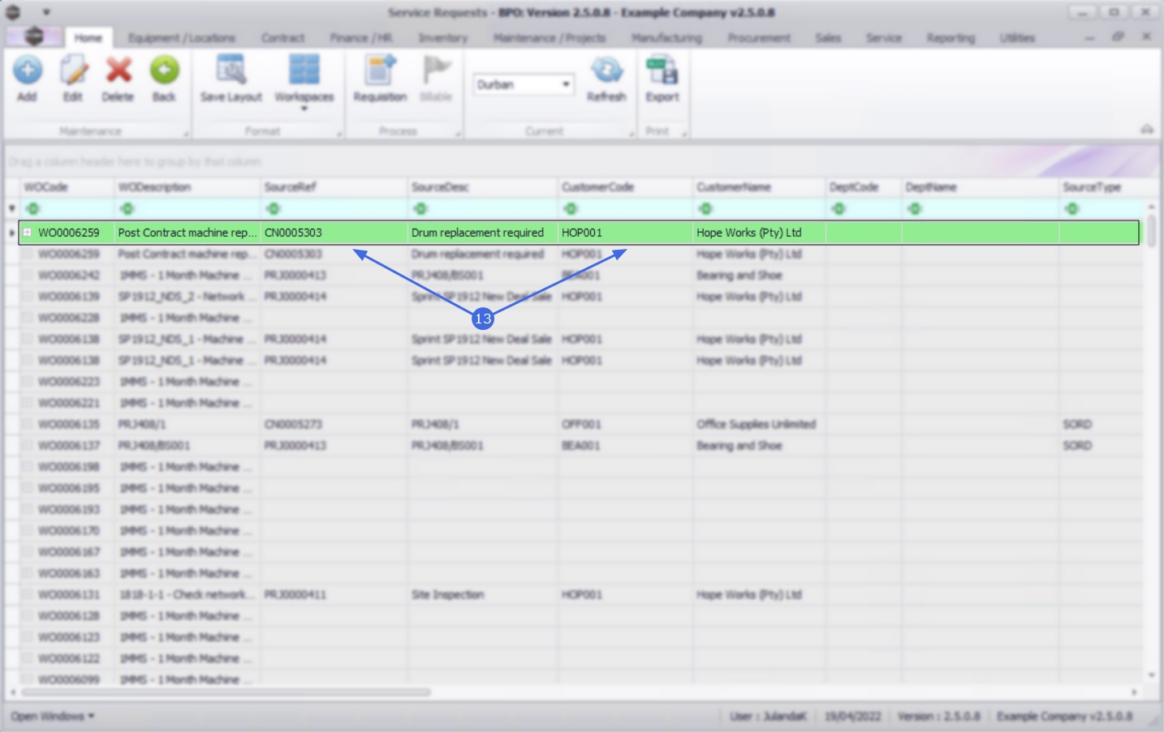Click the CustomerName column header

click(759, 187)
